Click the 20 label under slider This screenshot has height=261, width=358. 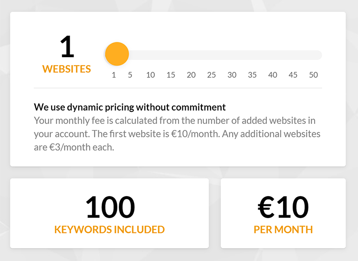191,75
